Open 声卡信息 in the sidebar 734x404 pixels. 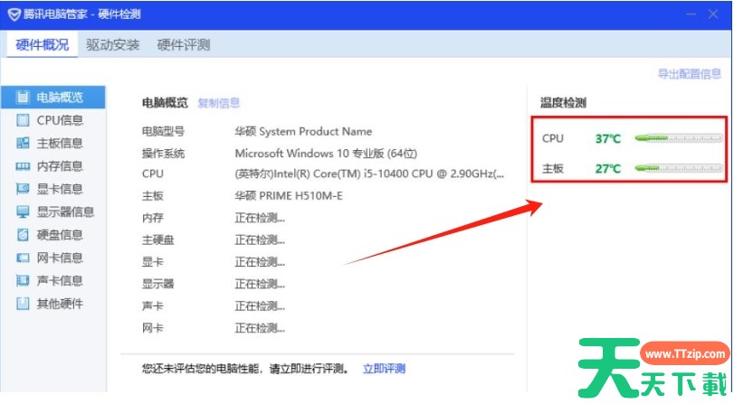(x=53, y=280)
